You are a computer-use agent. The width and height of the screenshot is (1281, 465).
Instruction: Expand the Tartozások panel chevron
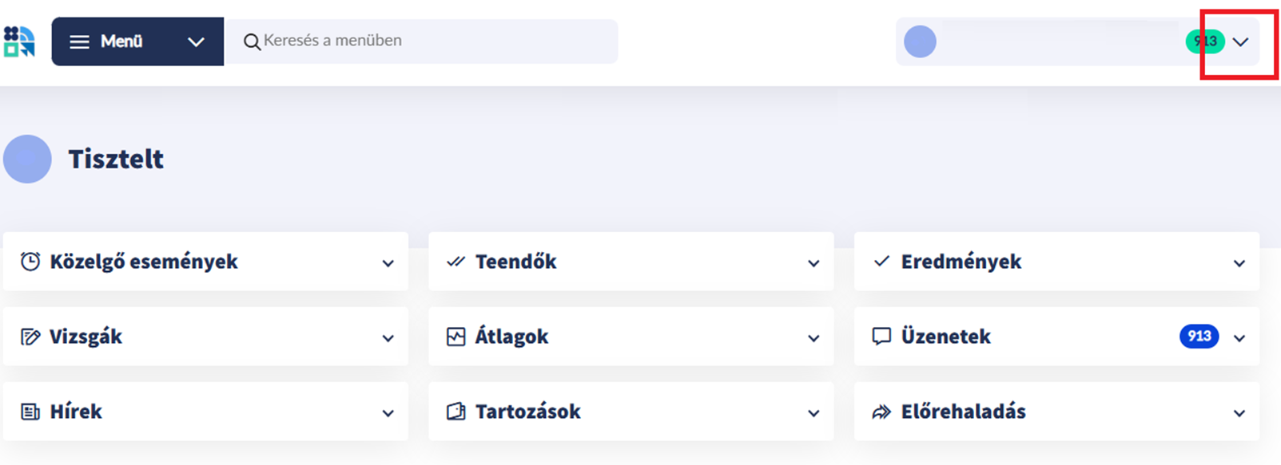pos(814,413)
